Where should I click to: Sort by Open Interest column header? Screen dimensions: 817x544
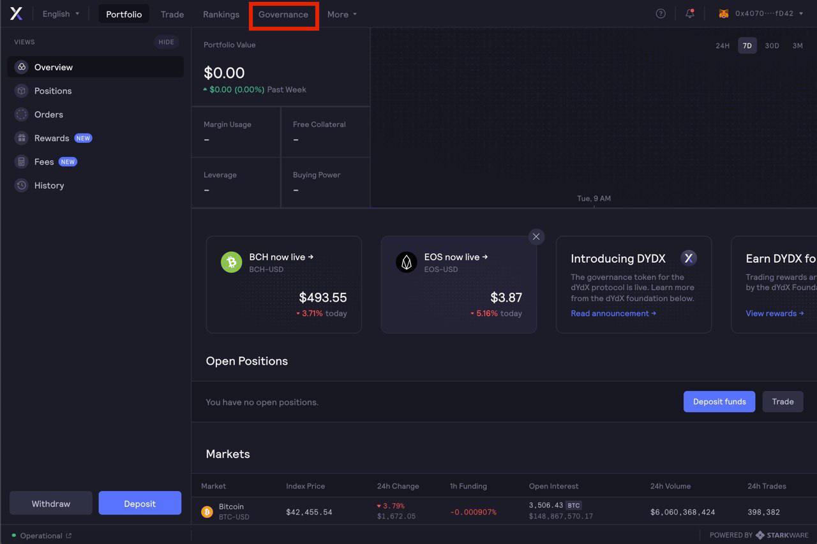(553, 486)
